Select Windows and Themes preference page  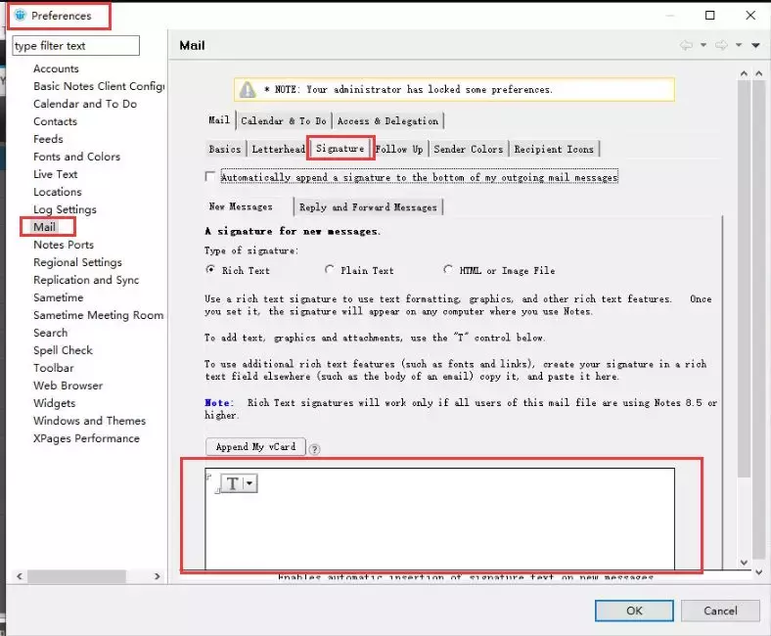click(x=89, y=421)
